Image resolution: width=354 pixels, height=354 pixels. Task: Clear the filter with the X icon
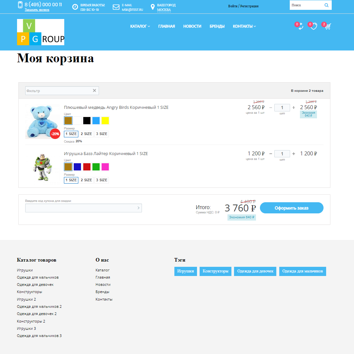(94, 90)
